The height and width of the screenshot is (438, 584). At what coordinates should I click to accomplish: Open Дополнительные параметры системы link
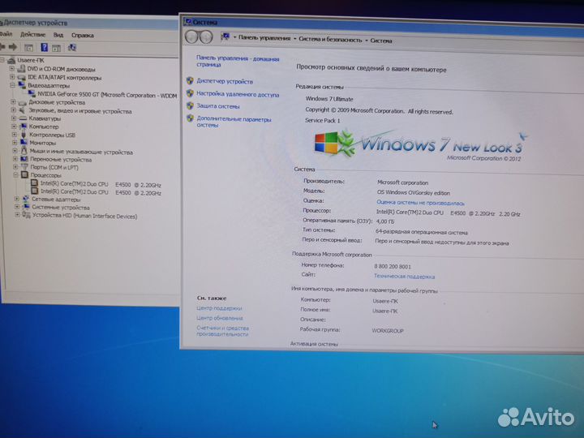[x=234, y=122]
